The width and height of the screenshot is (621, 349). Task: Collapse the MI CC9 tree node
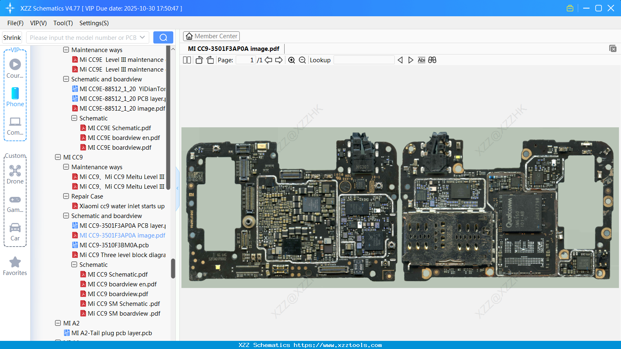(x=58, y=157)
